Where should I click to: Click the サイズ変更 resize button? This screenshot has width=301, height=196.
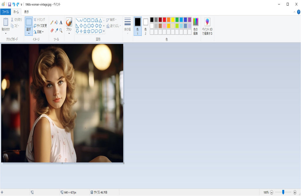coord(40,26)
